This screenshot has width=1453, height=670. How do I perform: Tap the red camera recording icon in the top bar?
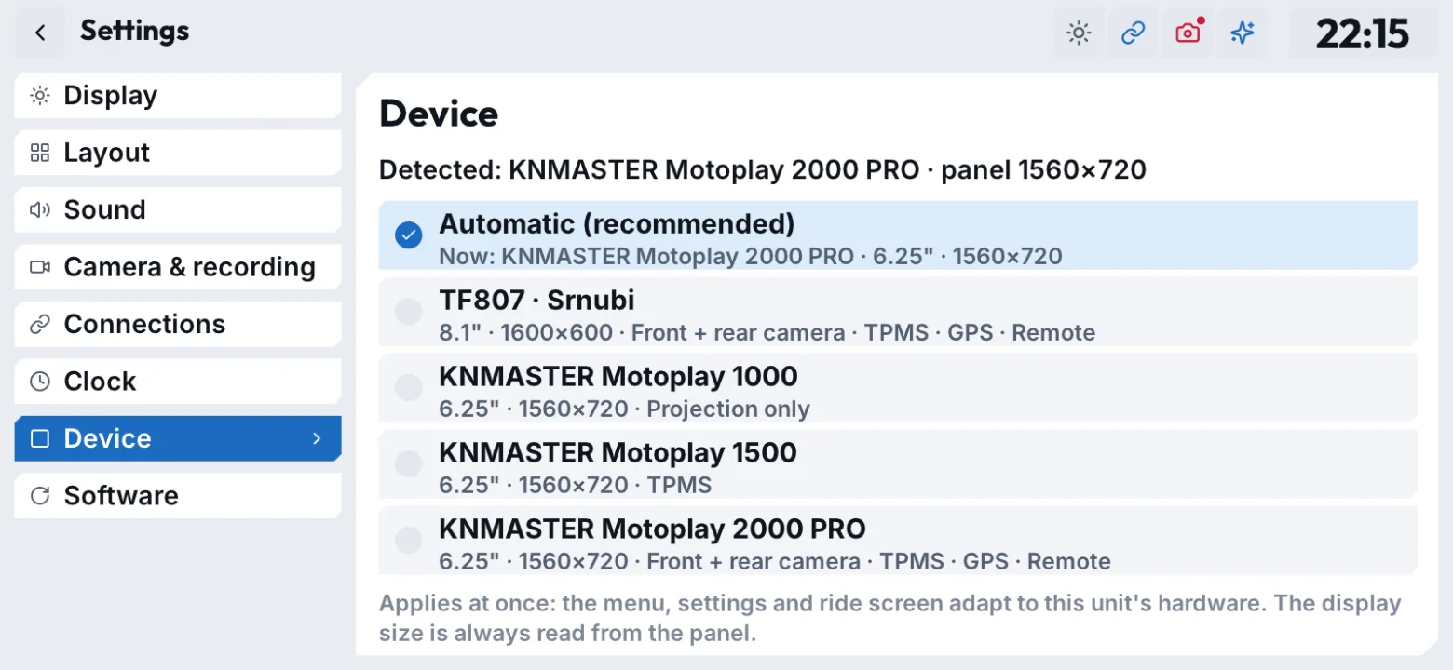pyautogui.click(x=1188, y=33)
